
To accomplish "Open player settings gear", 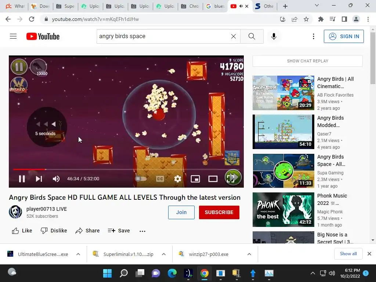I will pos(177,179).
